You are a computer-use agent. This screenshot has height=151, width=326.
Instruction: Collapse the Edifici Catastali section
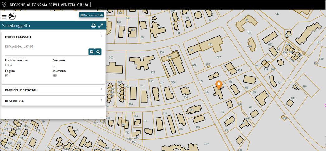pyautogui.click(x=18, y=37)
